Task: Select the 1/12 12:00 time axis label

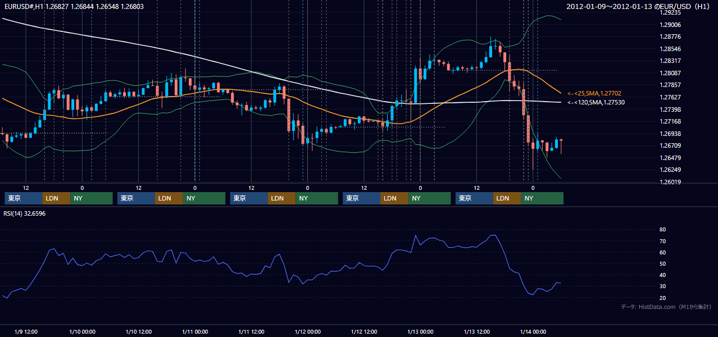Action: click(363, 331)
